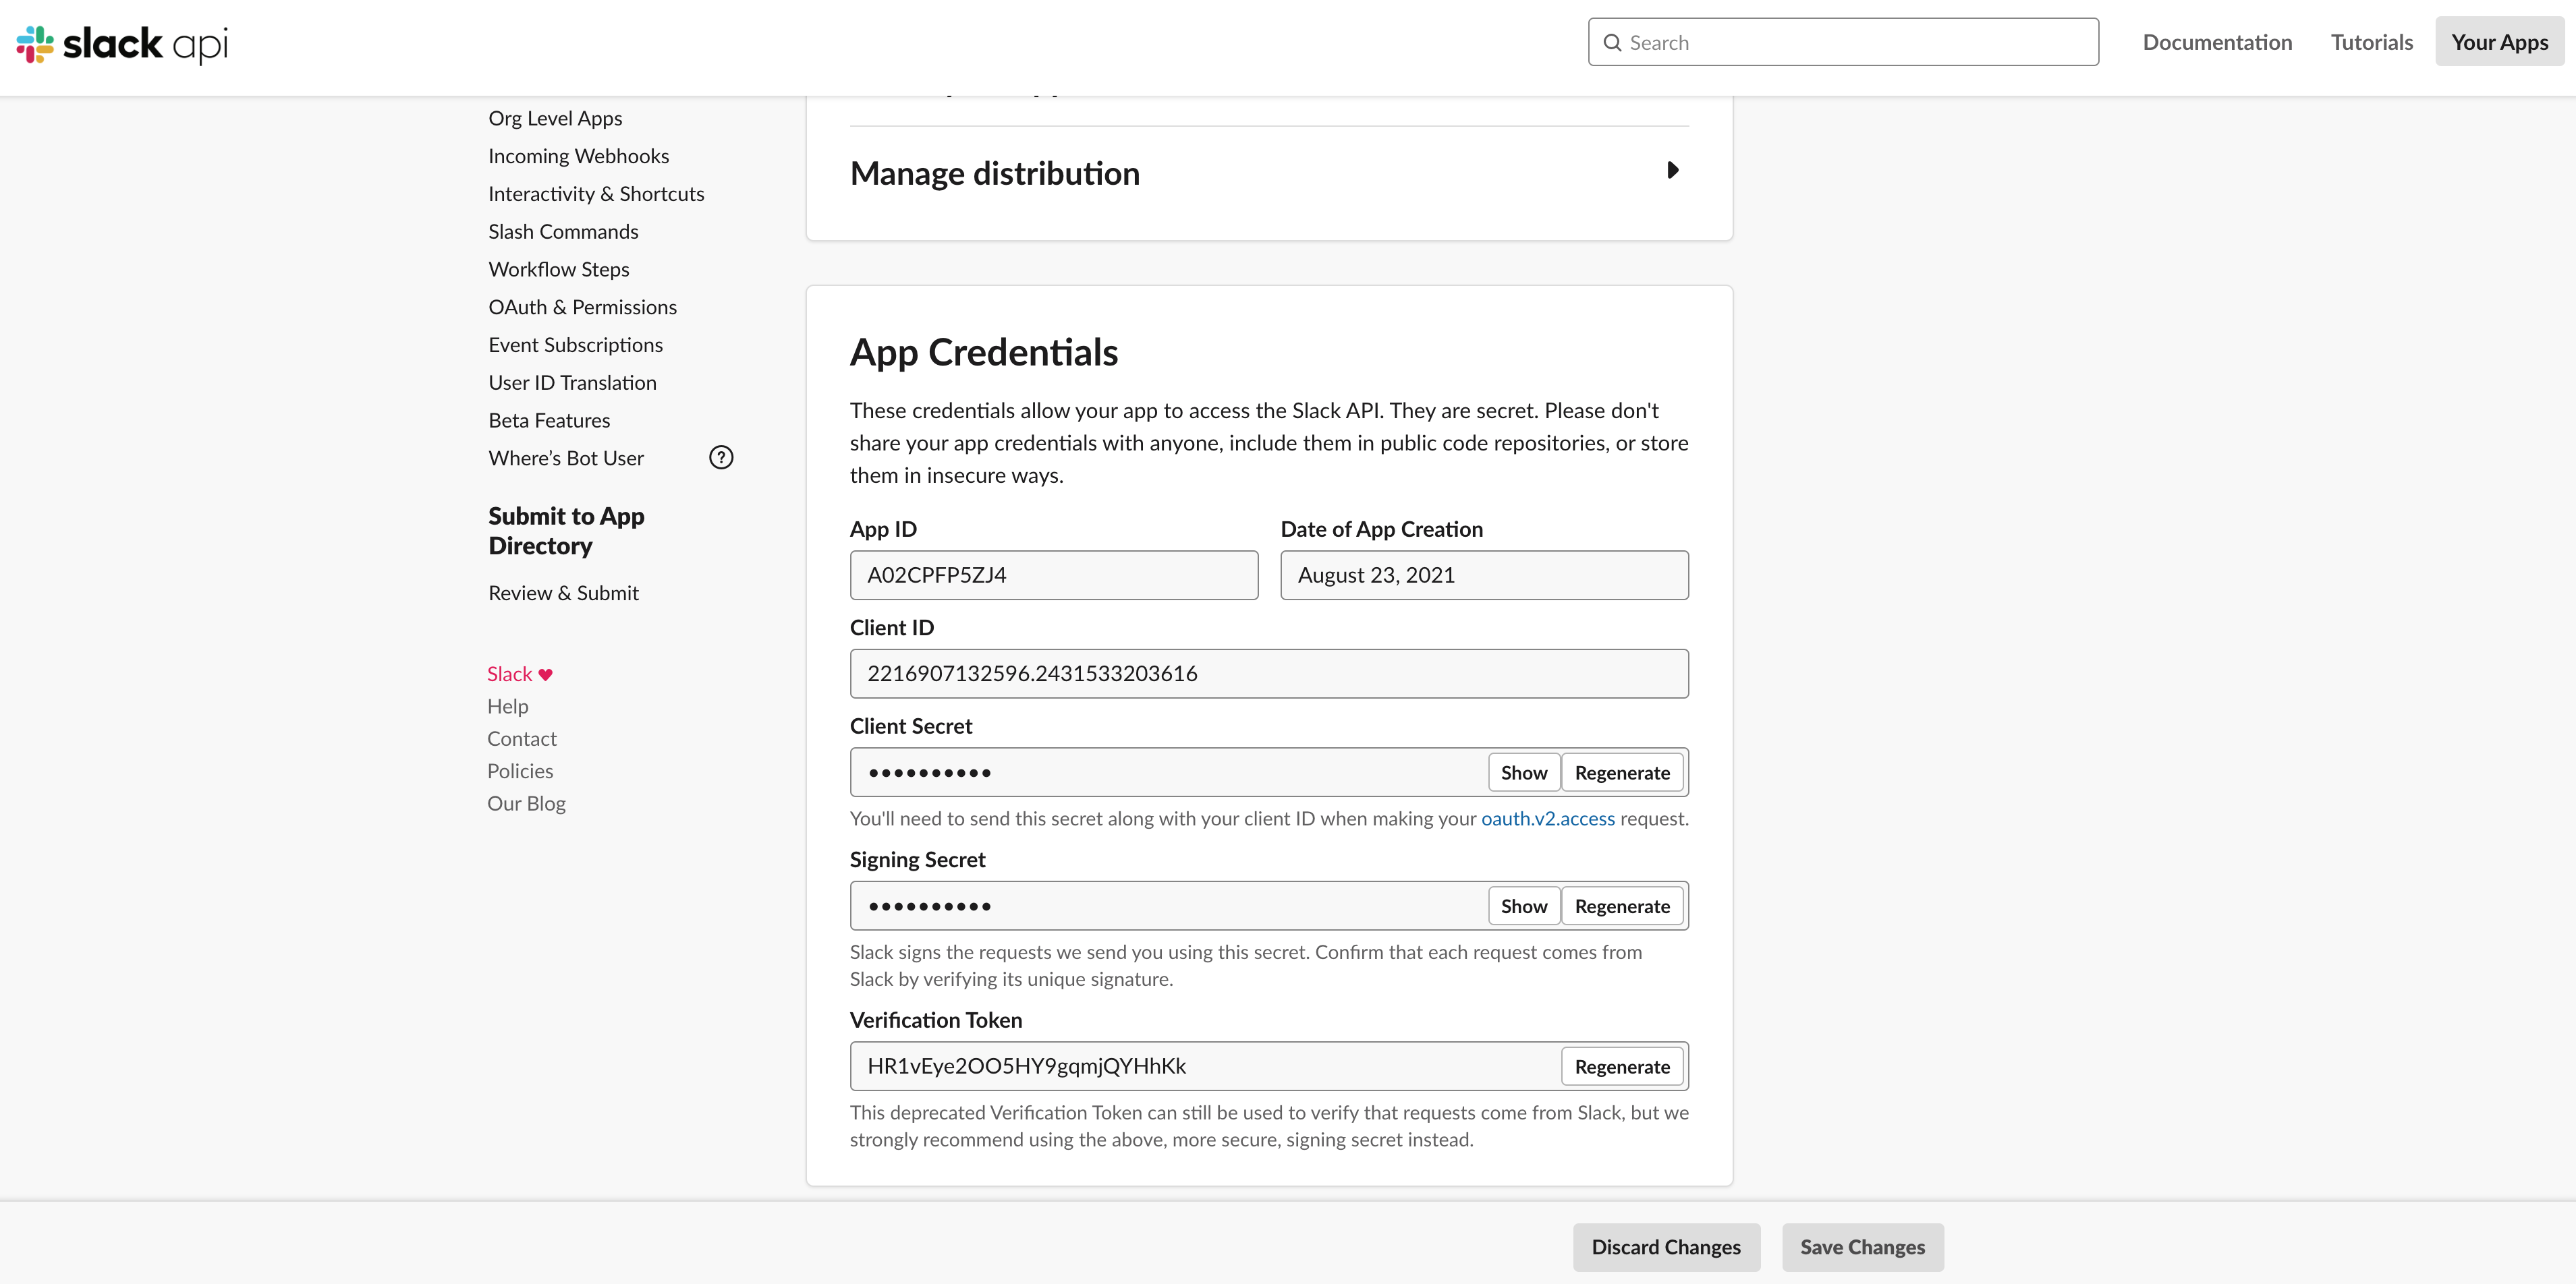Screen dimensions: 2576x1284
Task: Open Beta Features page
Action: coord(549,421)
